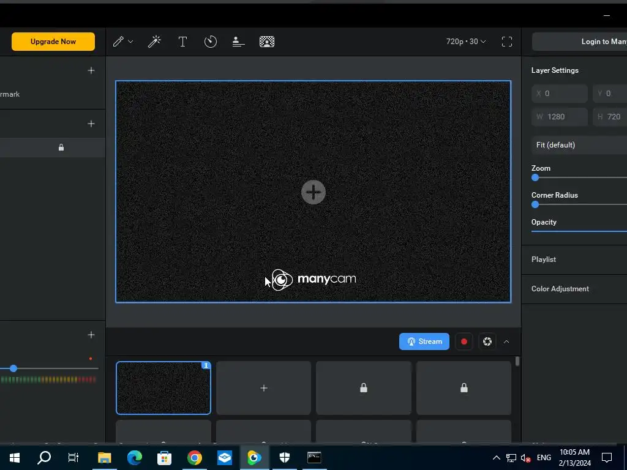Open the Windows Start menu
This screenshot has width=627, height=470.
click(x=15, y=458)
